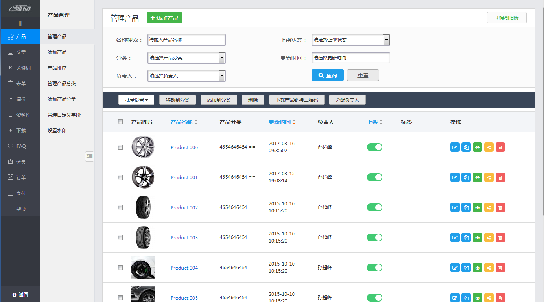Screen dimensions: 544x302
Task: Sort by 更新时间 column arrow icon
Action: click(x=294, y=122)
